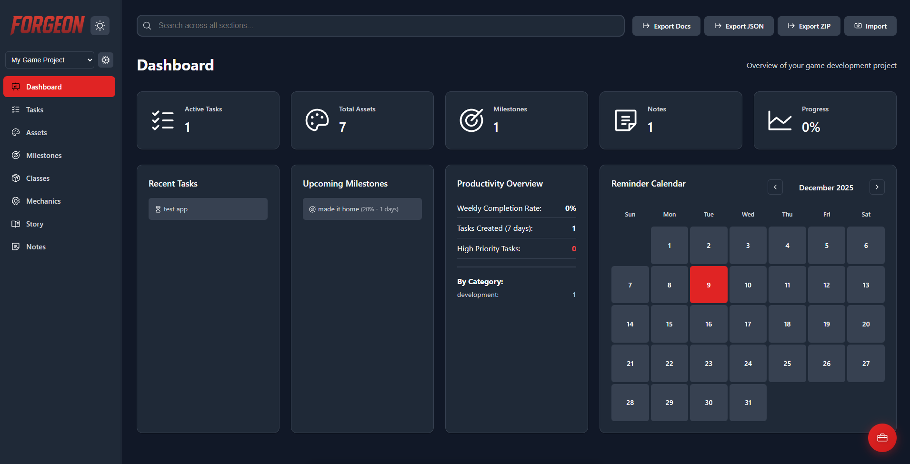Click the 'Tasks Created (7 days):' row
Screen dimensions: 910x464
coord(517,228)
